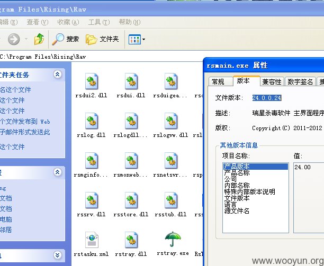Open the Search (搜索) pane
The width and height of the screenshot is (324, 266).
pyautogui.click(x=65, y=39)
